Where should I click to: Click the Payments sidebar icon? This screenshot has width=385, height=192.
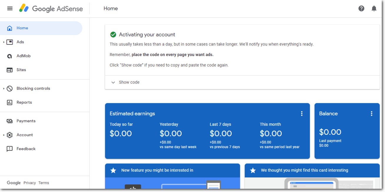tap(10, 121)
